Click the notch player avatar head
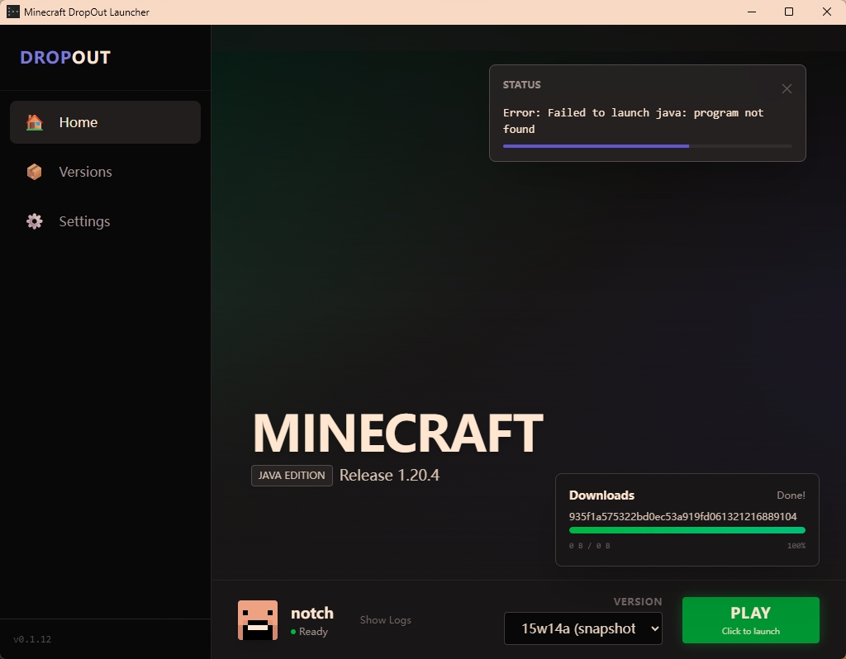Viewport: 846px width, 659px height. [x=258, y=620]
